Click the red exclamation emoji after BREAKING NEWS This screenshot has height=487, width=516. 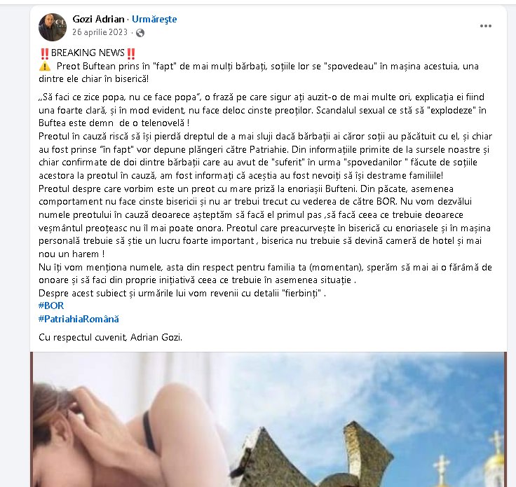[131, 53]
